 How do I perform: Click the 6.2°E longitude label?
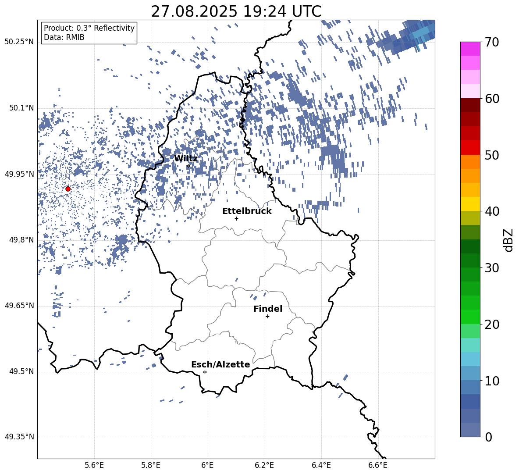(x=264, y=465)
